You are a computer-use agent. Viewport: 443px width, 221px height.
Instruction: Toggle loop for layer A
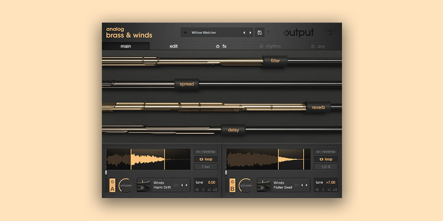[x=205, y=159]
